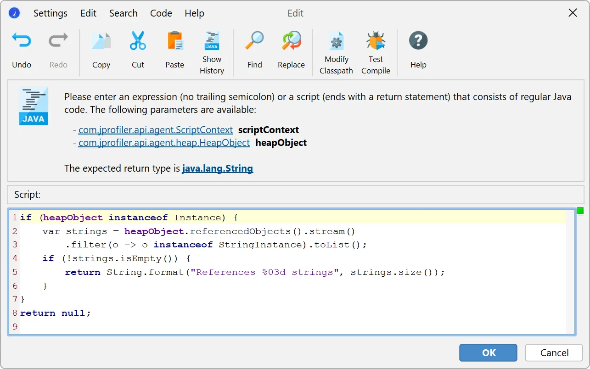
Task: Click the bold "scriptContext" parameter name
Action: coord(269,130)
